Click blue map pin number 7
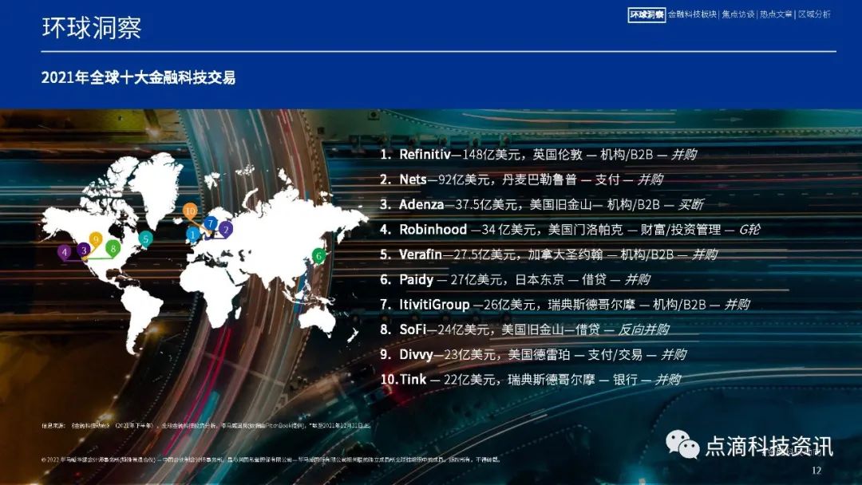862x485 pixels. pos(210,223)
